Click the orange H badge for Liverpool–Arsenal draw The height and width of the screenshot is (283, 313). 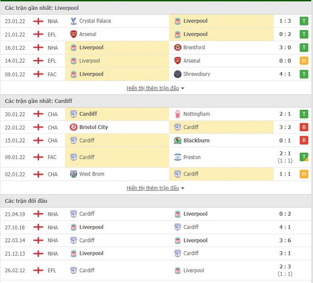coord(304,61)
